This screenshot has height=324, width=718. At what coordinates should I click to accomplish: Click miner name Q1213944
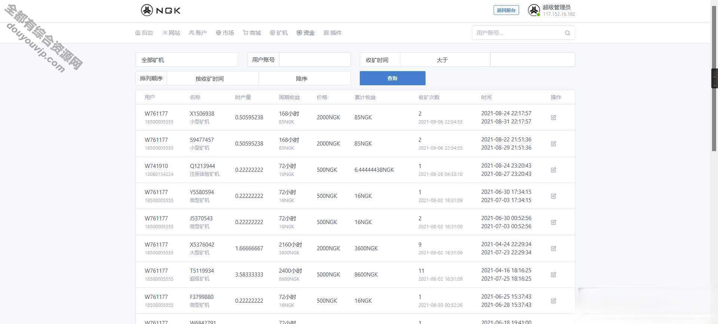click(202, 166)
